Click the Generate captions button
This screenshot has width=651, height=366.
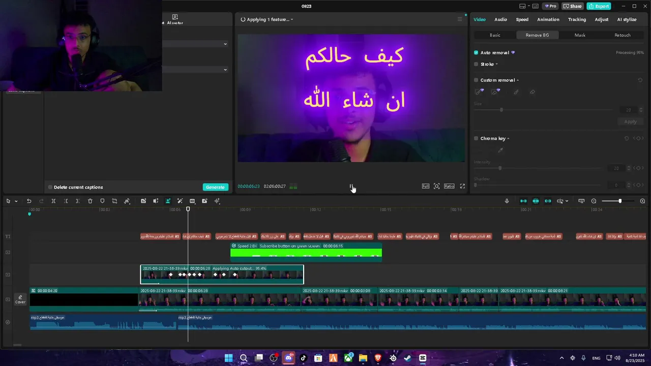215,187
